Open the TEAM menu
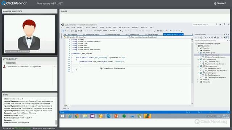The height and width of the screenshot is (130, 232). tap(101, 27)
